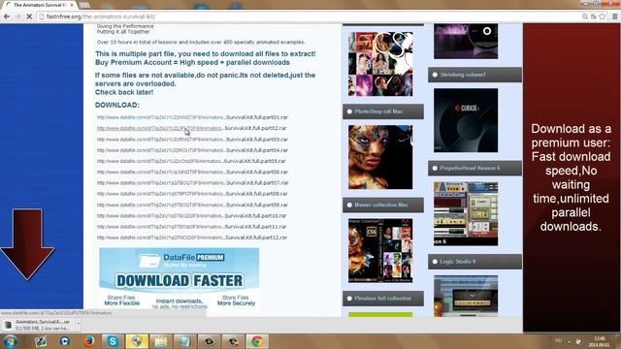Open the Steinberg cubase7 heading
This screenshot has height=349, width=621.
(474, 75)
